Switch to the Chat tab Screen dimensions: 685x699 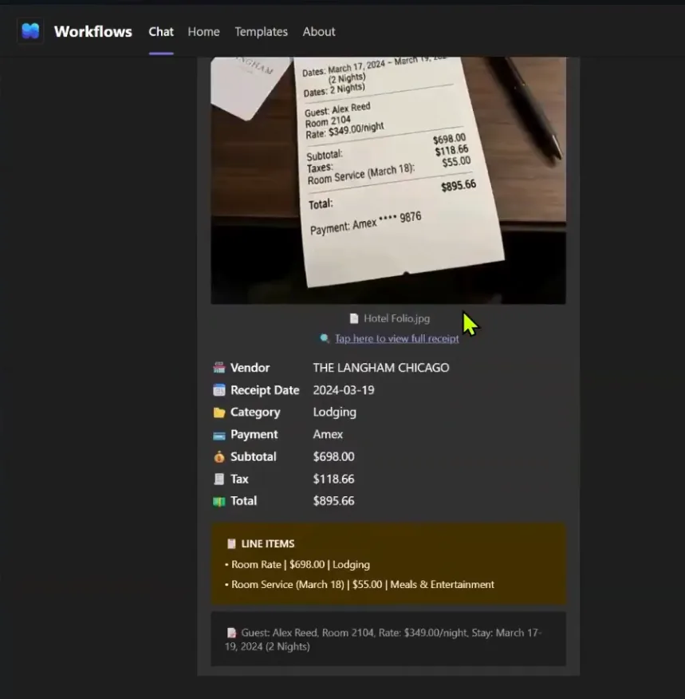pos(161,32)
